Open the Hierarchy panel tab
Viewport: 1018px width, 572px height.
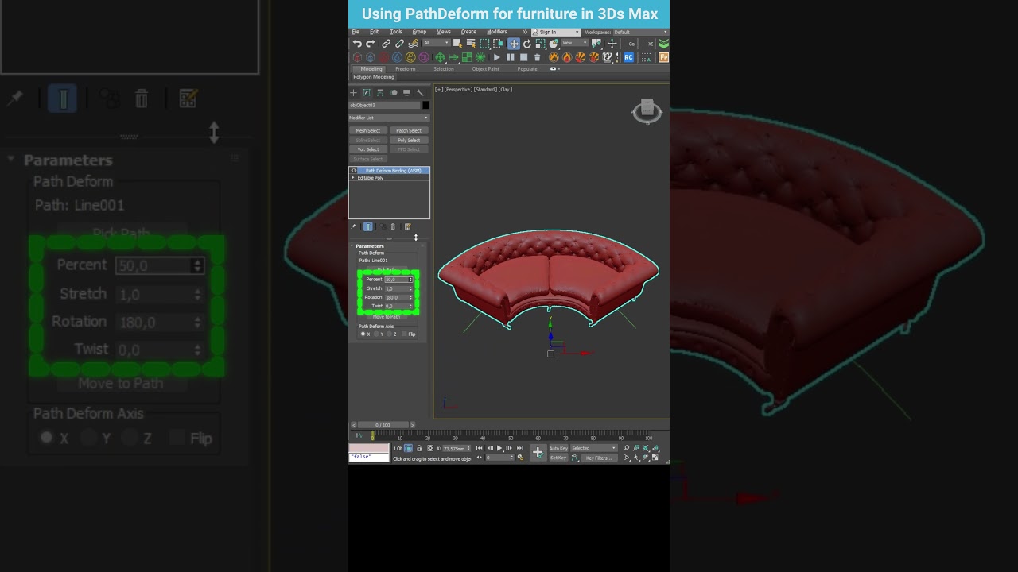pyautogui.click(x=380, y=93)
